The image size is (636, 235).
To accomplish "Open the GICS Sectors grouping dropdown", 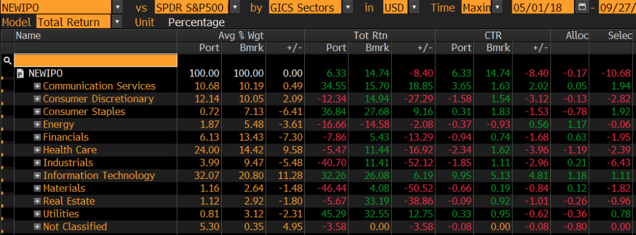I will (348, 7).
